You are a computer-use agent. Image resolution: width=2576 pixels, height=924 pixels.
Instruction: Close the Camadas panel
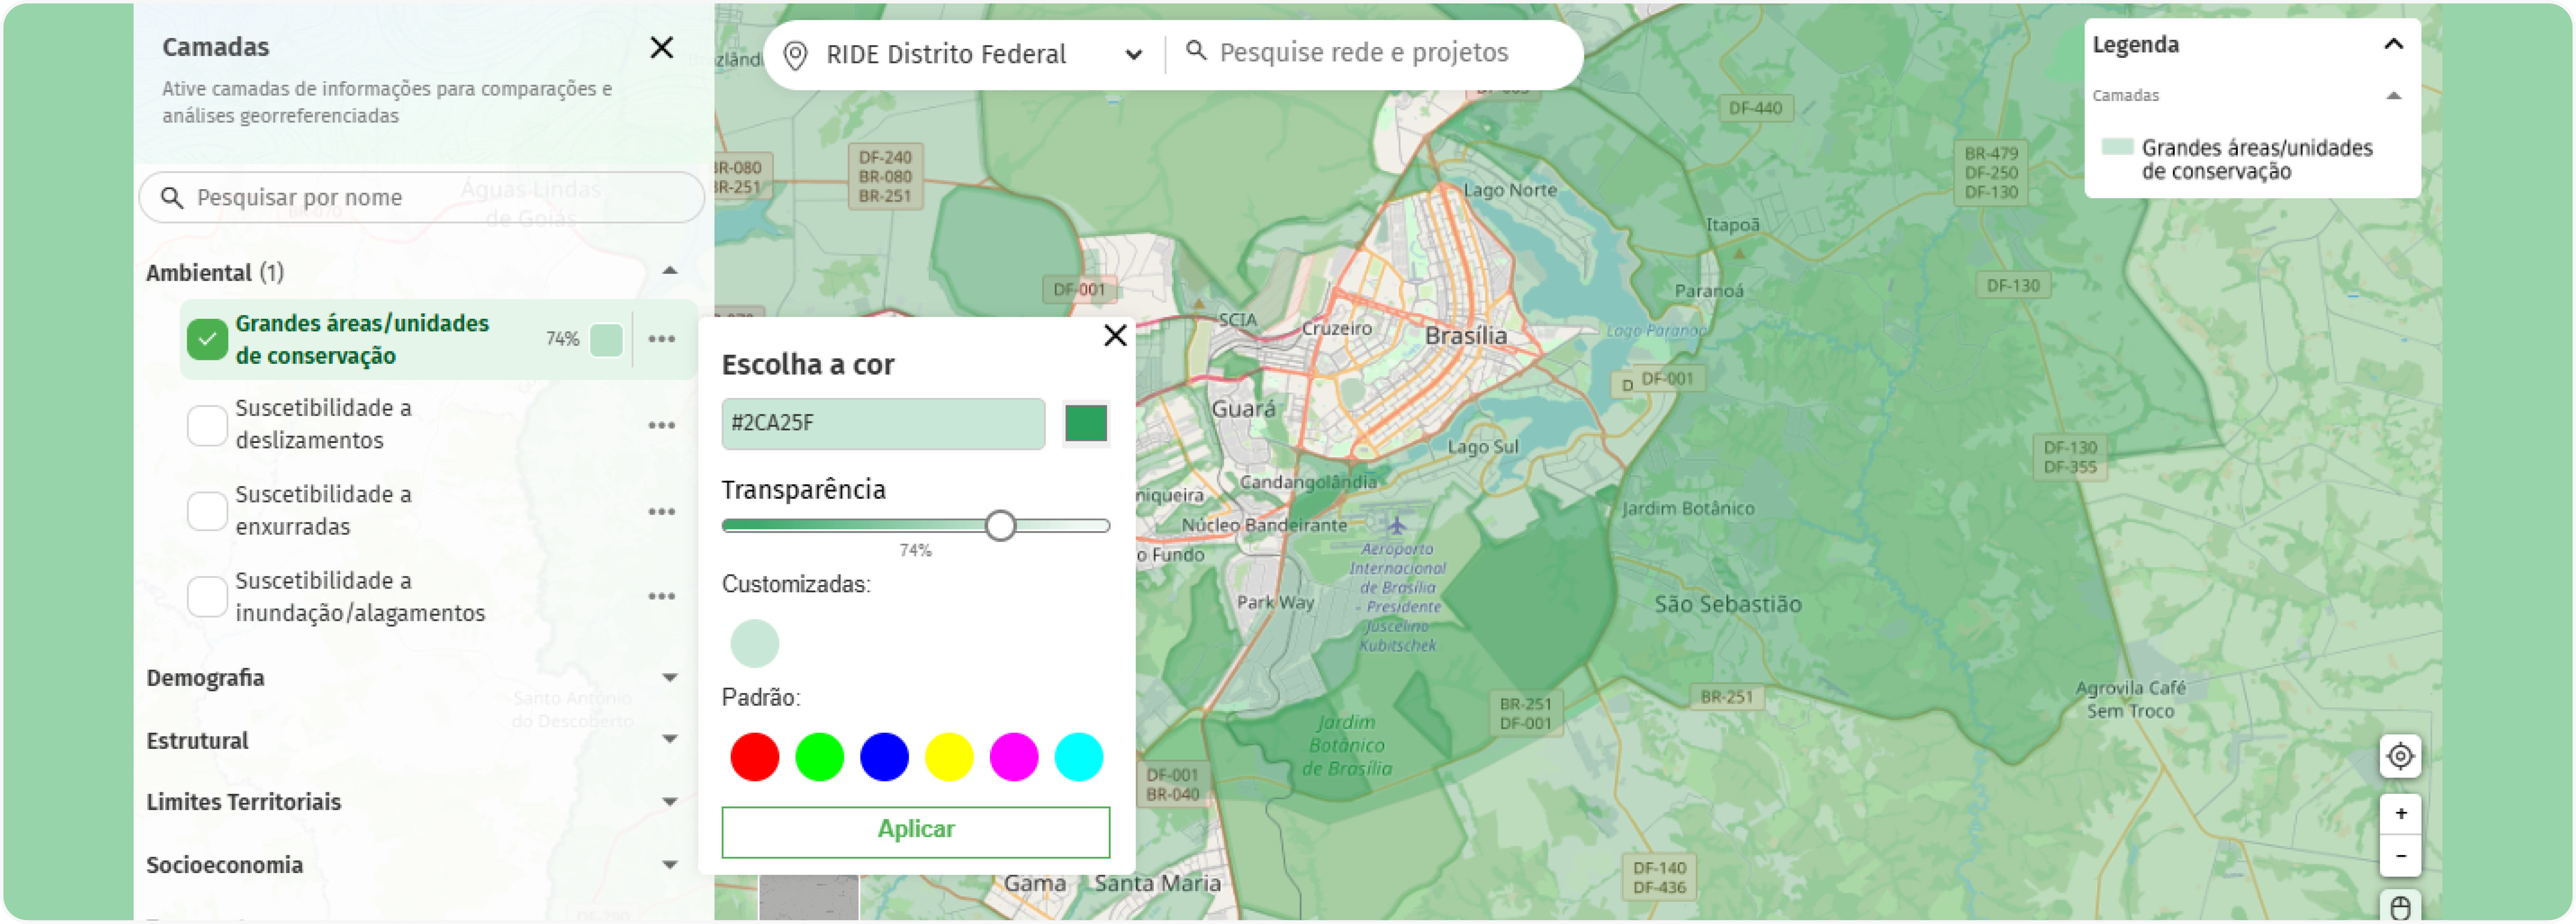(x=661, y=47)
